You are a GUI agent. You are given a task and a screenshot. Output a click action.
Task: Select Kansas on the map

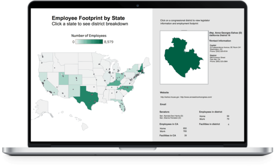click(89, 82)
